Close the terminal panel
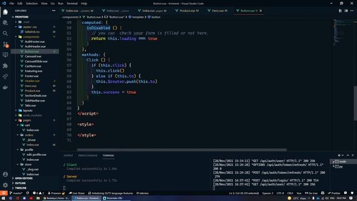357x201 pixels. (x=353, y=155)
